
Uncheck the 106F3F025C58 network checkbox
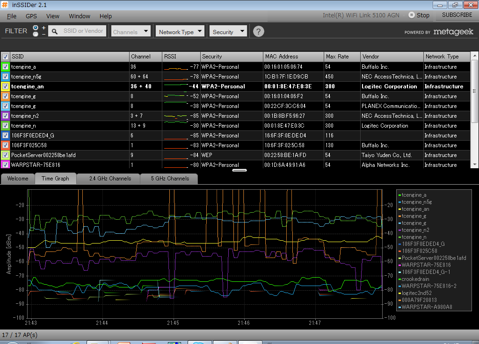(x=5, y=145)
